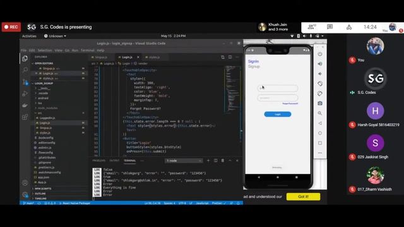Open the Extensions view icon
The image size is (404, 227).
coord(25,117)
